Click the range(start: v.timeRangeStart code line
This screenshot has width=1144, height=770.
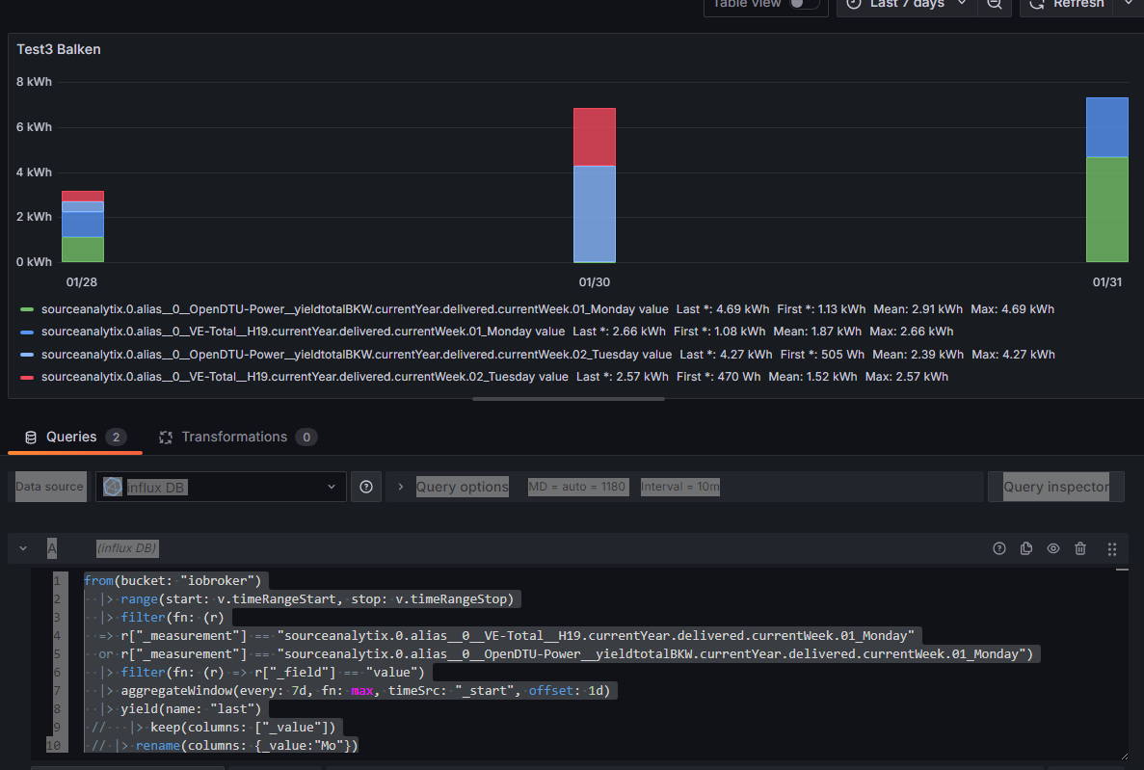coord(317,599)
